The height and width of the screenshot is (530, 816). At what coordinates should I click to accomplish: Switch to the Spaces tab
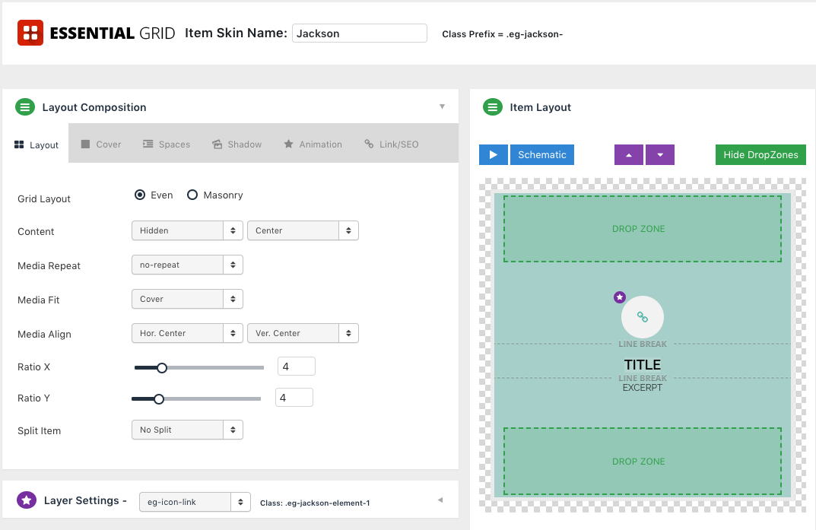pyautogui.click(x=167, y=144)
